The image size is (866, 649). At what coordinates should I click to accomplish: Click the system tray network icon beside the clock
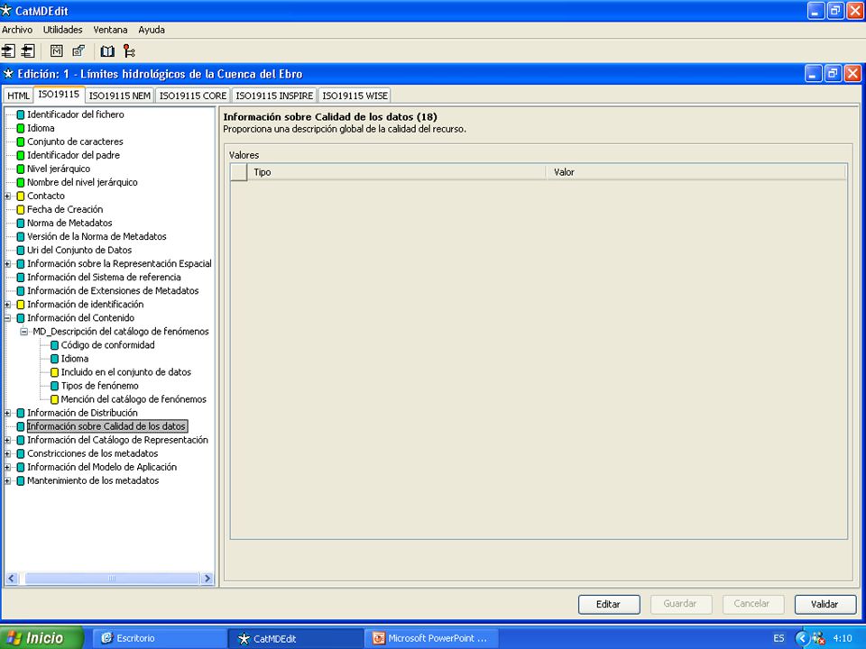coord(819,638)
